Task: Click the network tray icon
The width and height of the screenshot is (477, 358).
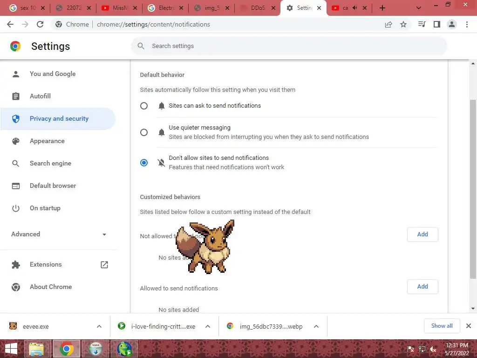Action: [422, 349]
